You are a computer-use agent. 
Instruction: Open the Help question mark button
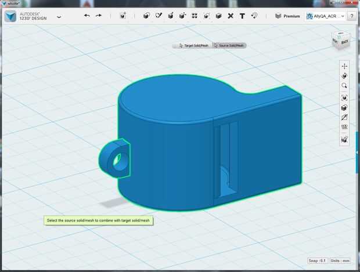tap(352, 16)
